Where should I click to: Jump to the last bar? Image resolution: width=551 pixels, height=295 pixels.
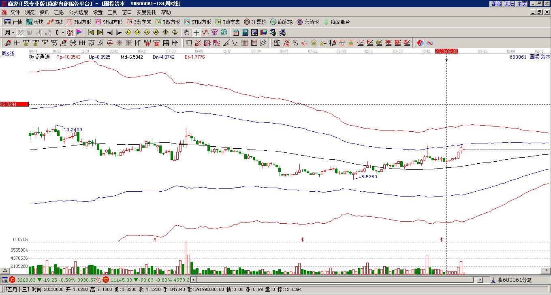click(100, 32)
